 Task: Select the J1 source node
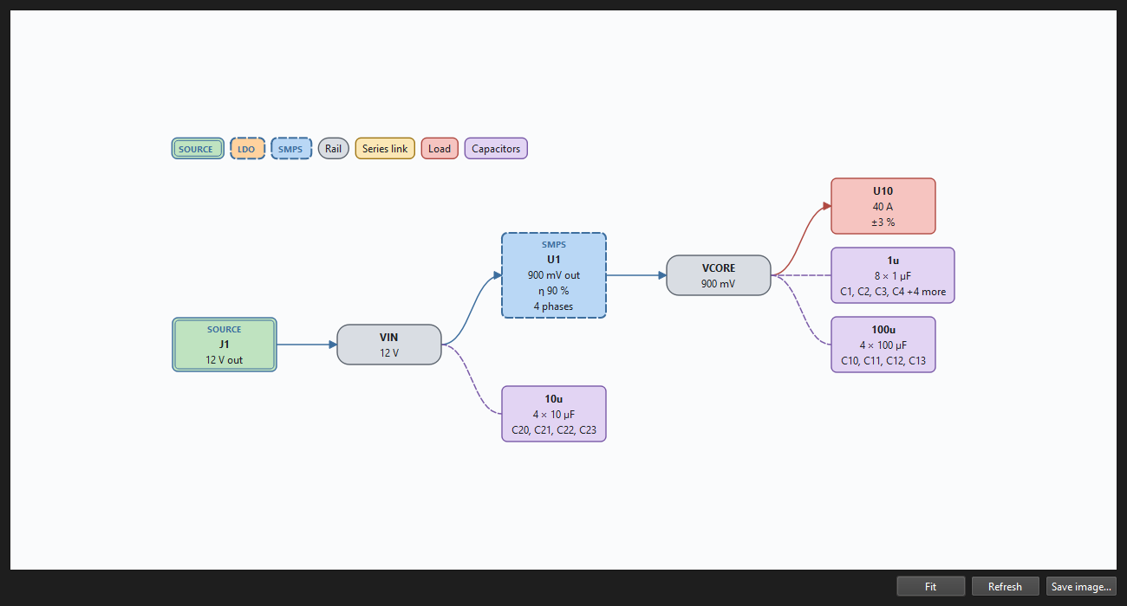225,345
